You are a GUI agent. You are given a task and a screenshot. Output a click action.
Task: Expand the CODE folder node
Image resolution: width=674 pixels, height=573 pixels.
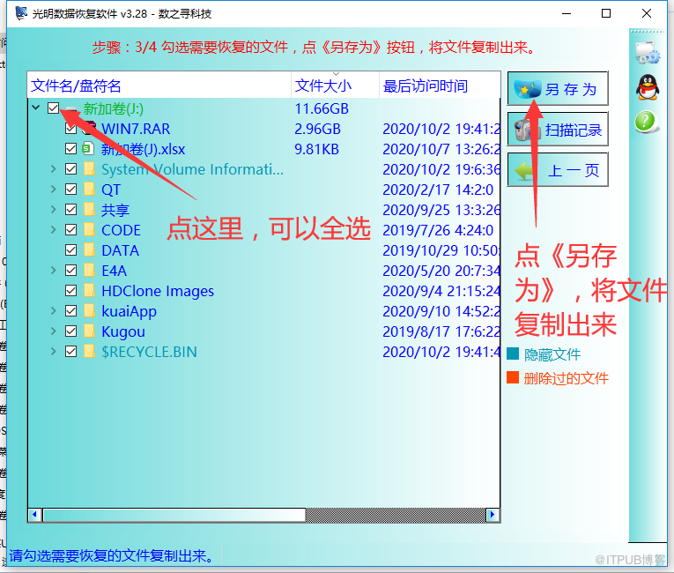[x=53, y=230]
